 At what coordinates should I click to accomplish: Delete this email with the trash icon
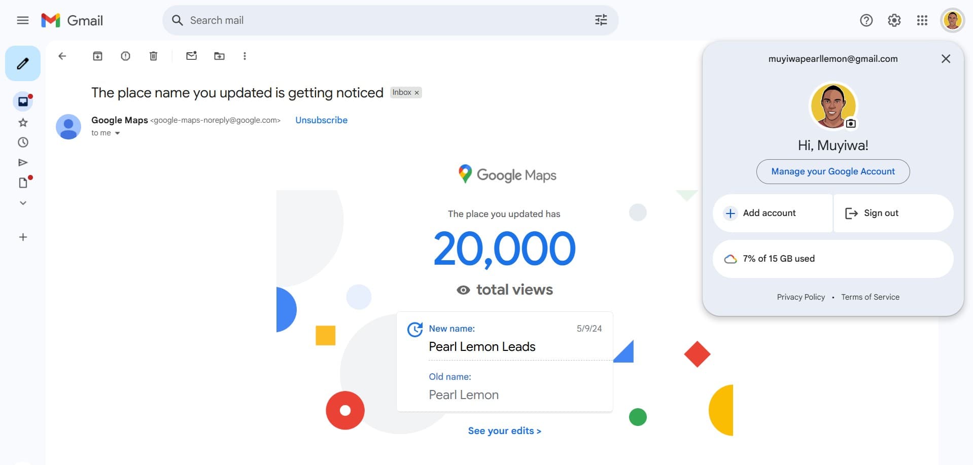click(x=153, y=56)
